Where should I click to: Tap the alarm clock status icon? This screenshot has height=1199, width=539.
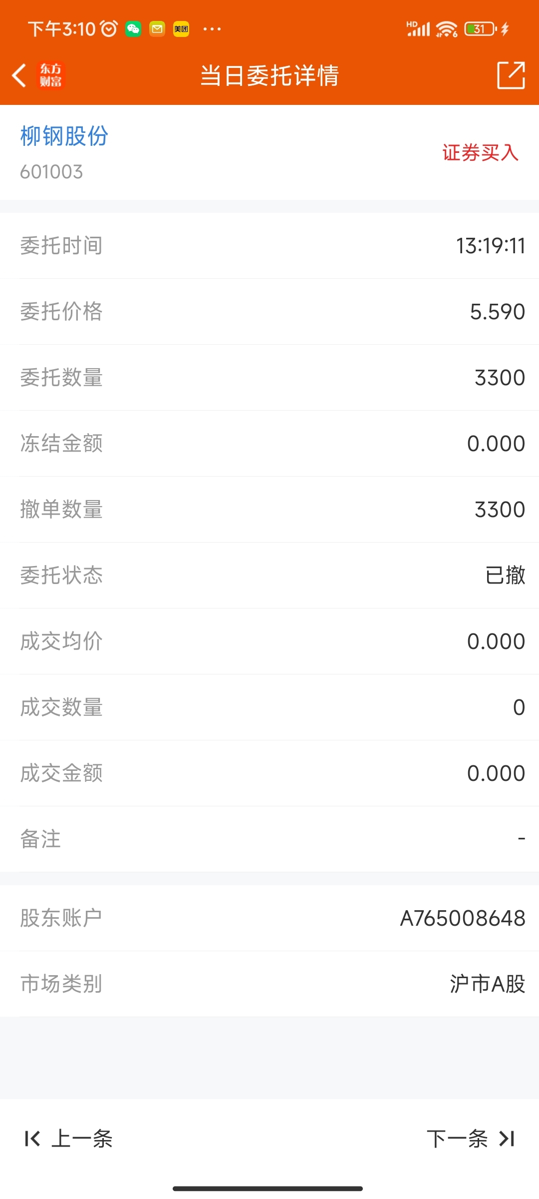point(109,29)
